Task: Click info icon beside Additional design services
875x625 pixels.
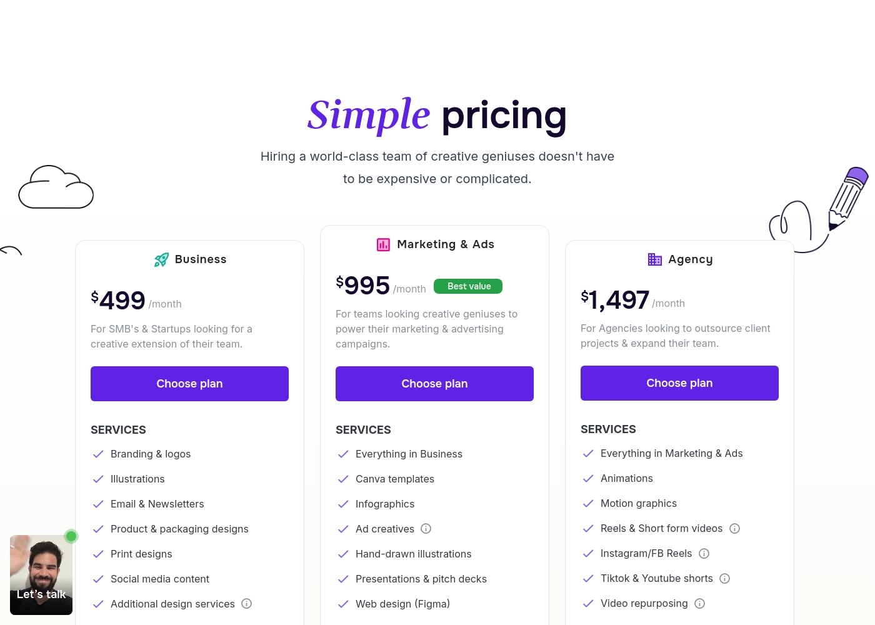Action: 247,604
